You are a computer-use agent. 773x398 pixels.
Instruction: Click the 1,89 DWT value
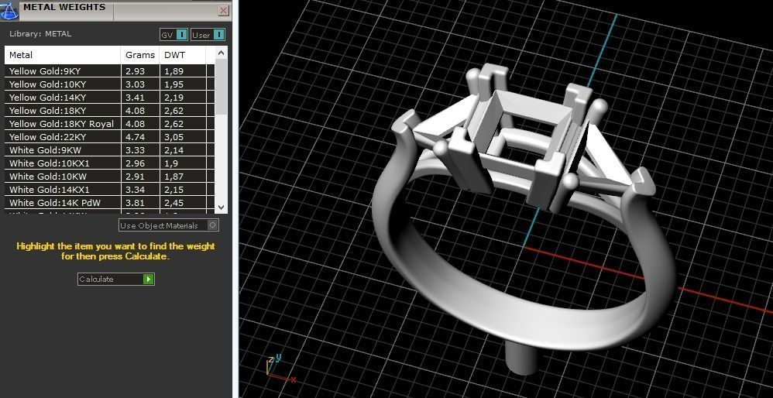[x=174, y=71]
